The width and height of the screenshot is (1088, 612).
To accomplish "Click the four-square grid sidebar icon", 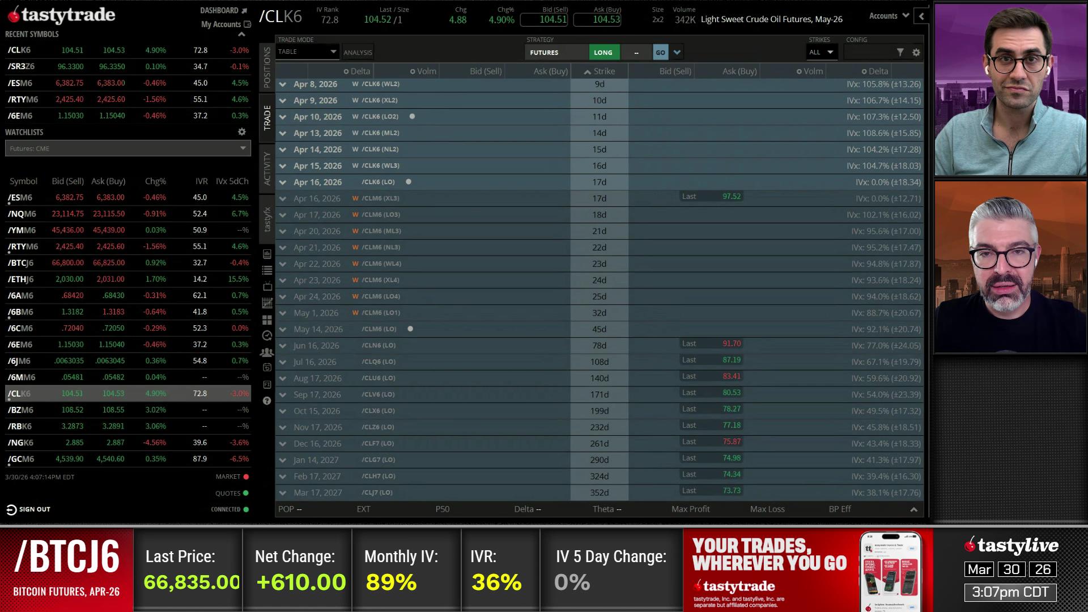I will tap(267, 320).
